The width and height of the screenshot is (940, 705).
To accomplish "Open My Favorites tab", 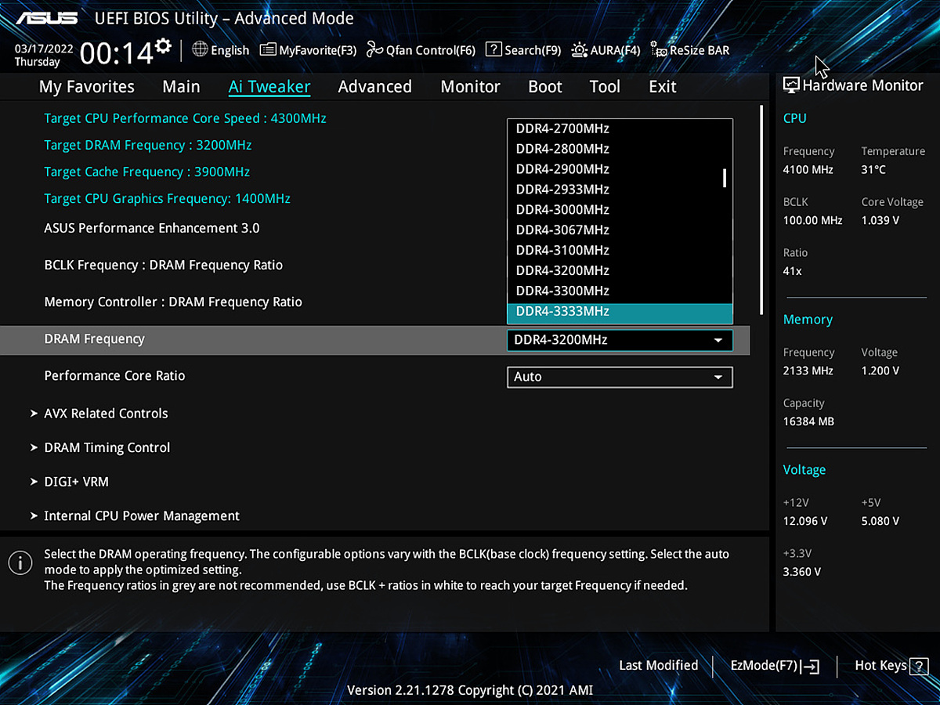I will (x=87, y=87).
